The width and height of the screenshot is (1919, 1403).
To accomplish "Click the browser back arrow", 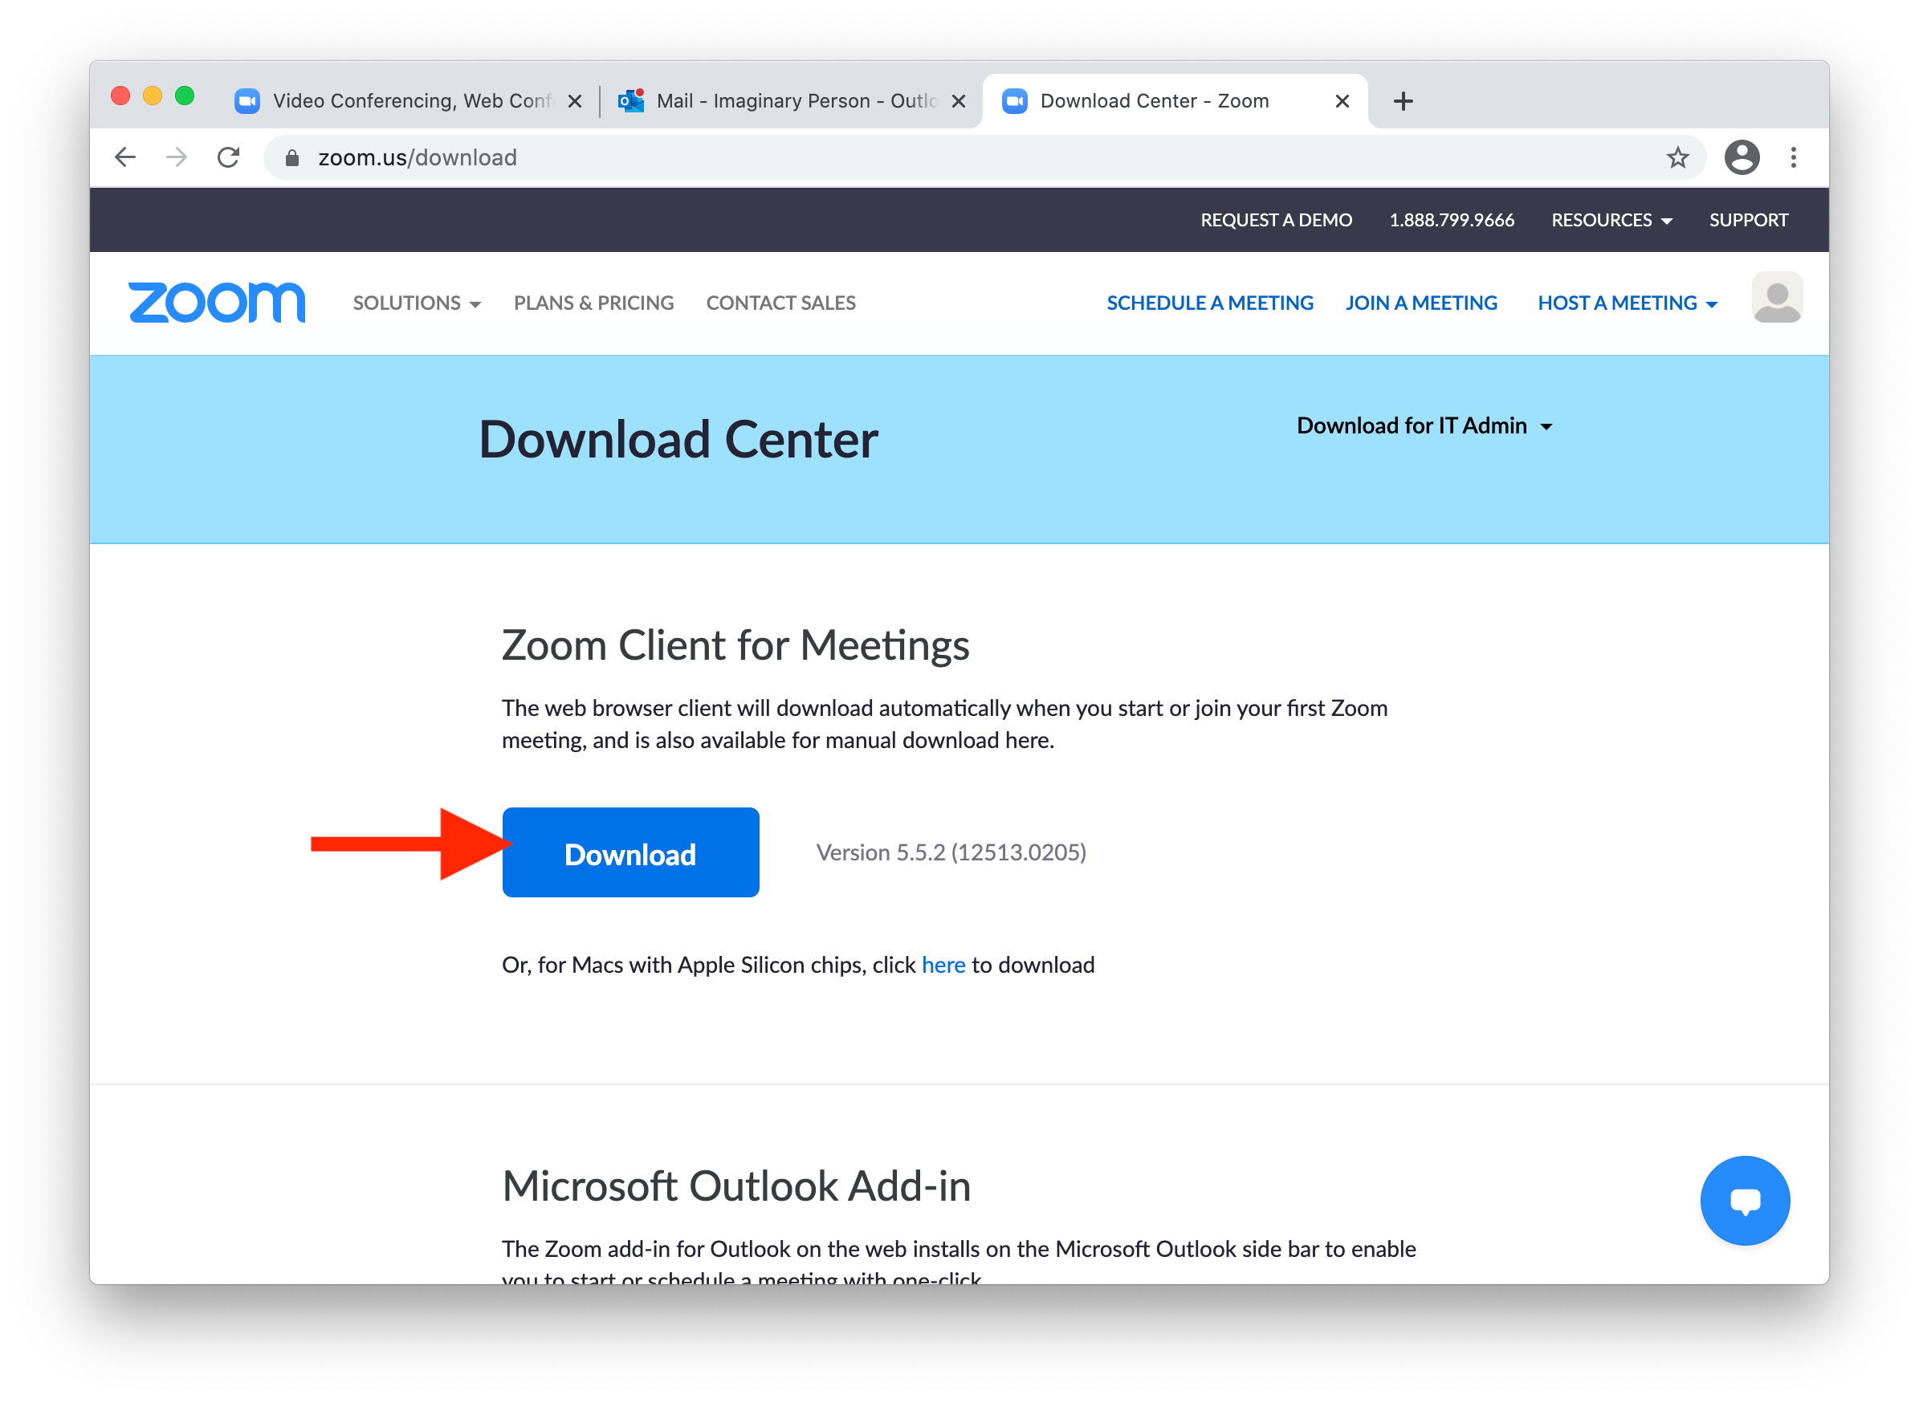I will coord(125,157).
